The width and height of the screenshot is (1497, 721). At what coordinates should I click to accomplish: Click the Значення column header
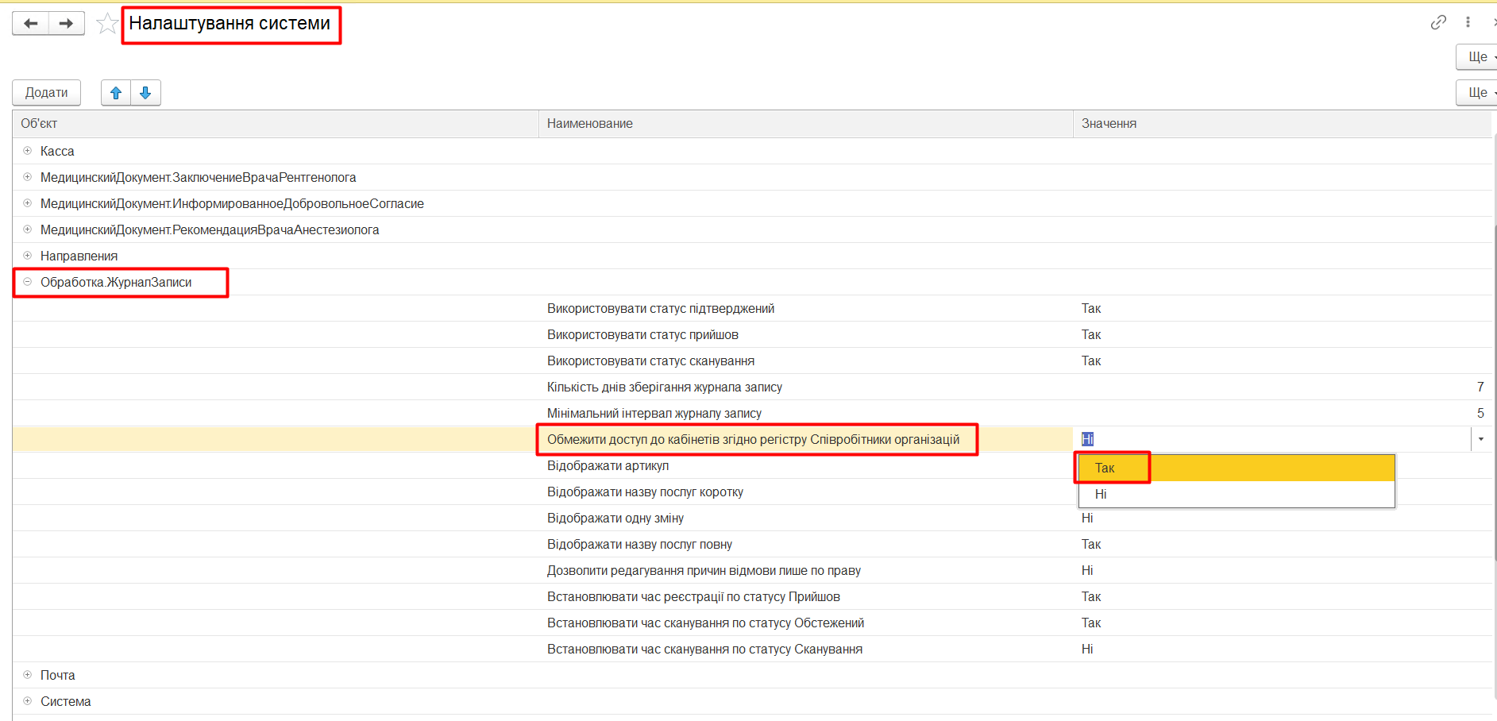1109,124
